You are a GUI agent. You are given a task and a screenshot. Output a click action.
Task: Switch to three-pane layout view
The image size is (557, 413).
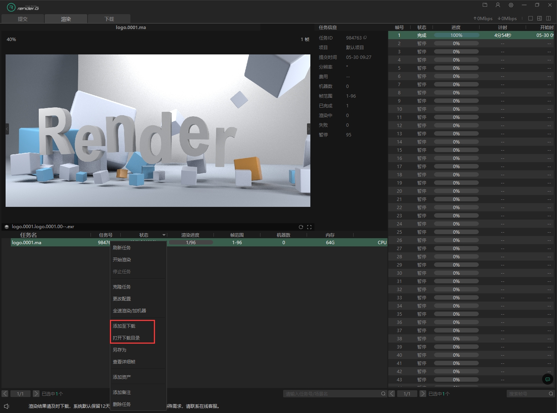point(539,18)
